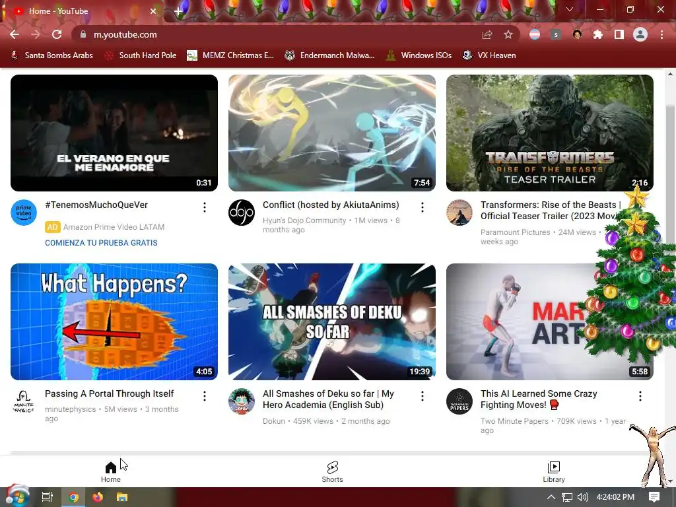Viewport: 676px width, 507px height.
Task: Bookmark this page with the star icon
Action: pos(508,34)
